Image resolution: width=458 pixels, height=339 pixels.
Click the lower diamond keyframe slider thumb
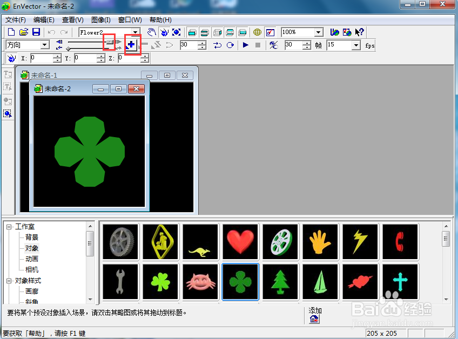click(x=68, y=49)
